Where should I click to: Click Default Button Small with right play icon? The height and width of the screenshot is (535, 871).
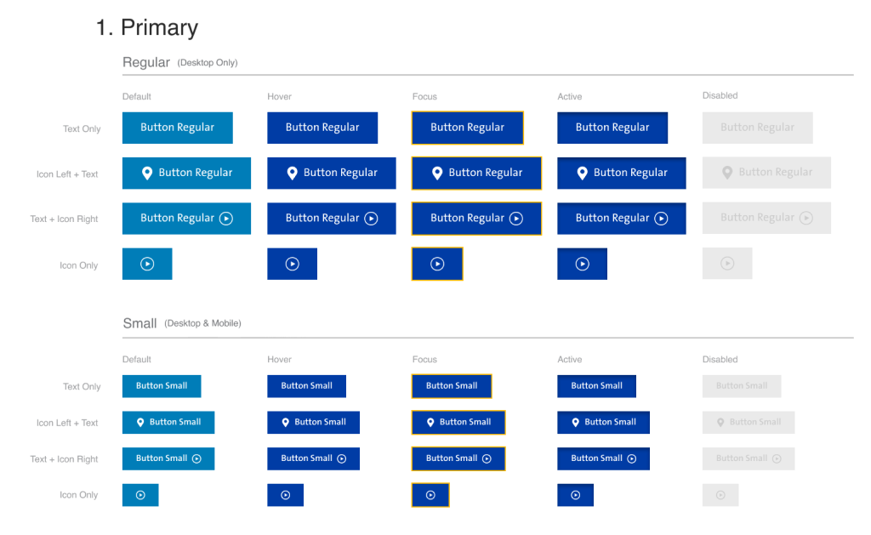click(x=168, y=459)
